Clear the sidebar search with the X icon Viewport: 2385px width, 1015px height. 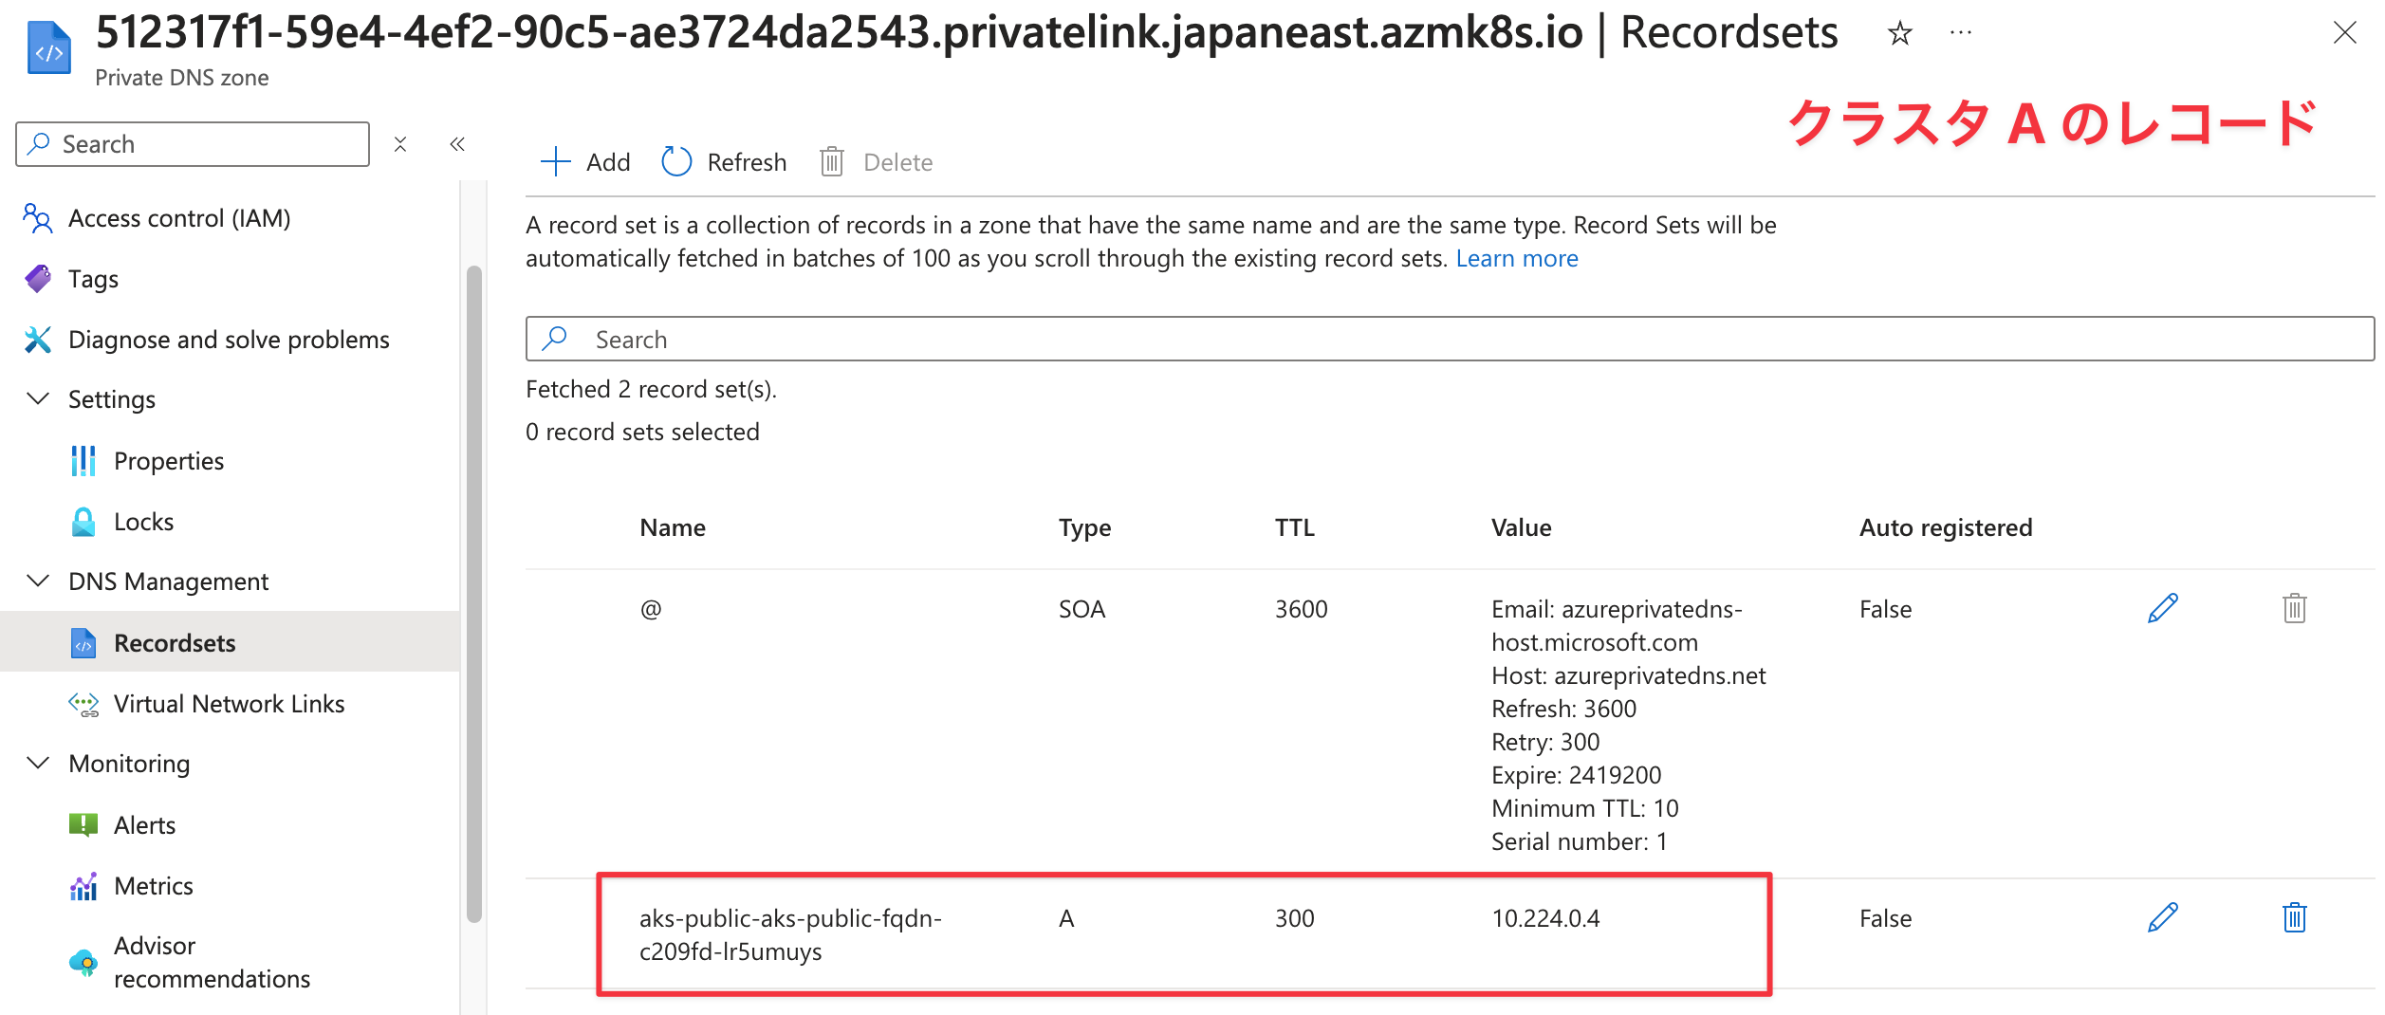400,144
